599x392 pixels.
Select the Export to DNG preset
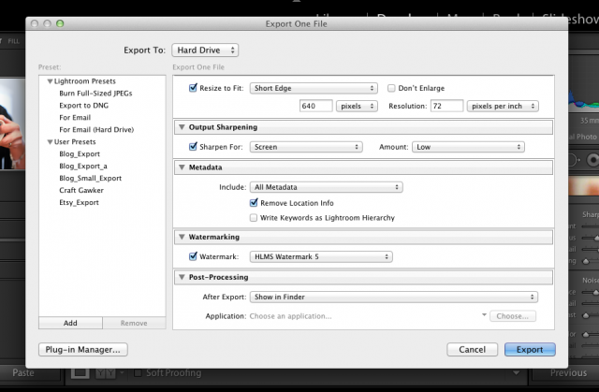click(x=83, y=106)
